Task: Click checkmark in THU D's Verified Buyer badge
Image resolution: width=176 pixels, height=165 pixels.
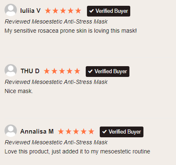Action: pyautogui.click(x=90, y=71)
